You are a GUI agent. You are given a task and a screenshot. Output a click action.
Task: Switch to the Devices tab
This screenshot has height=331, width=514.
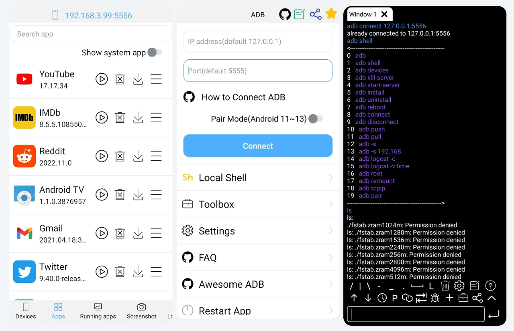tap(26, 311)
